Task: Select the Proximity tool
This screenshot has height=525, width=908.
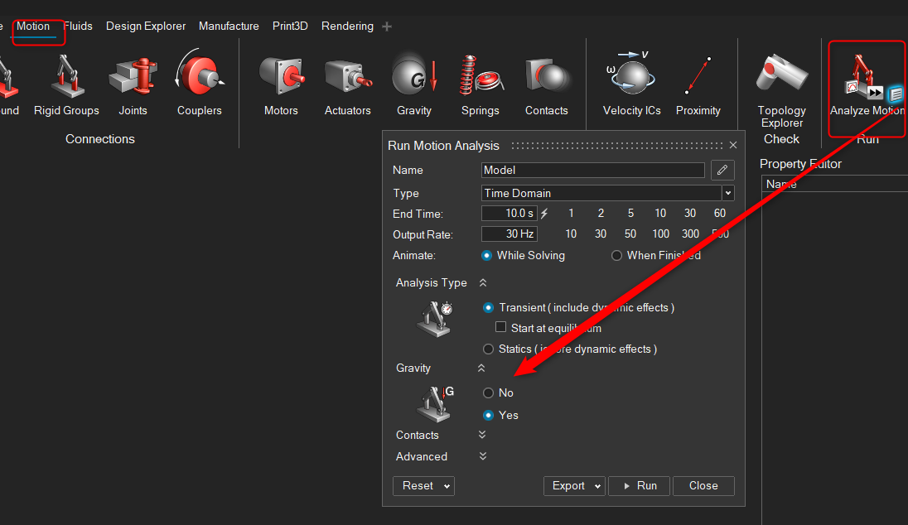Action: 698,85
